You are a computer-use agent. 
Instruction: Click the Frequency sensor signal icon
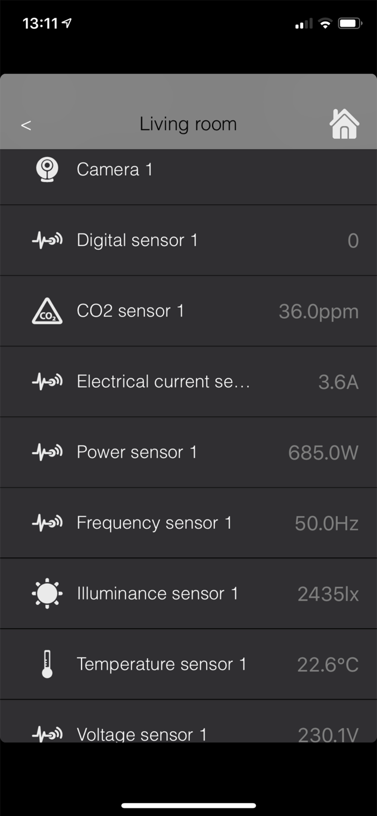coord(47,522)
